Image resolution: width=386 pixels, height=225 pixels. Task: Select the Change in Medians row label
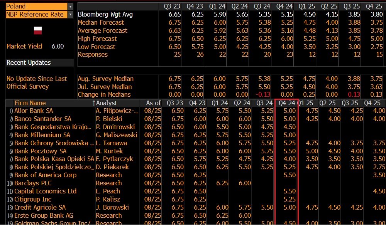click(104, 94)
